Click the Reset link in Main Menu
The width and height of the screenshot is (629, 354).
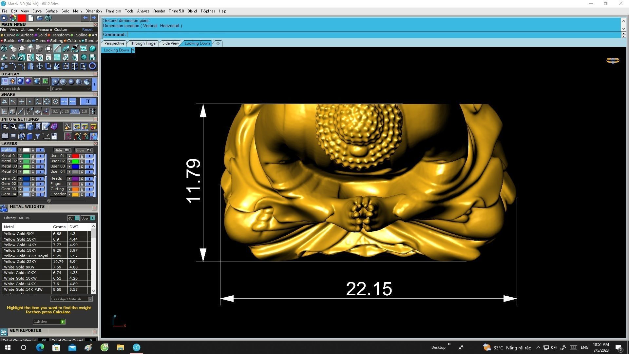coord(87,29)
